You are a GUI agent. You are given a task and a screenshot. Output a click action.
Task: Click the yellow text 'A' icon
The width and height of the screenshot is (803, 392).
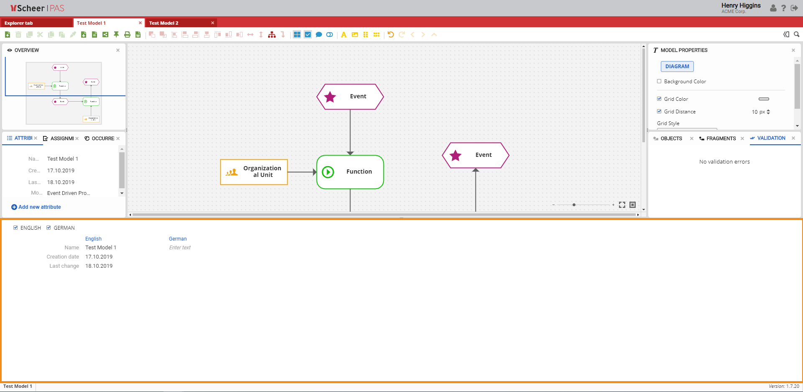(344, 35)
